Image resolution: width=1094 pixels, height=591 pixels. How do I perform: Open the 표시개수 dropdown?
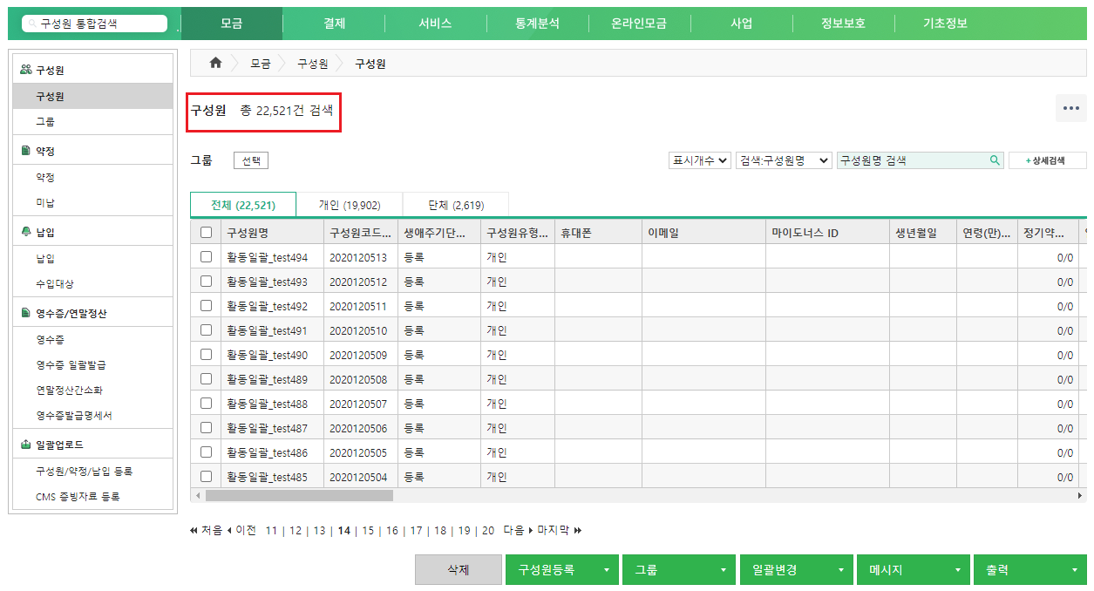(699, 160)
